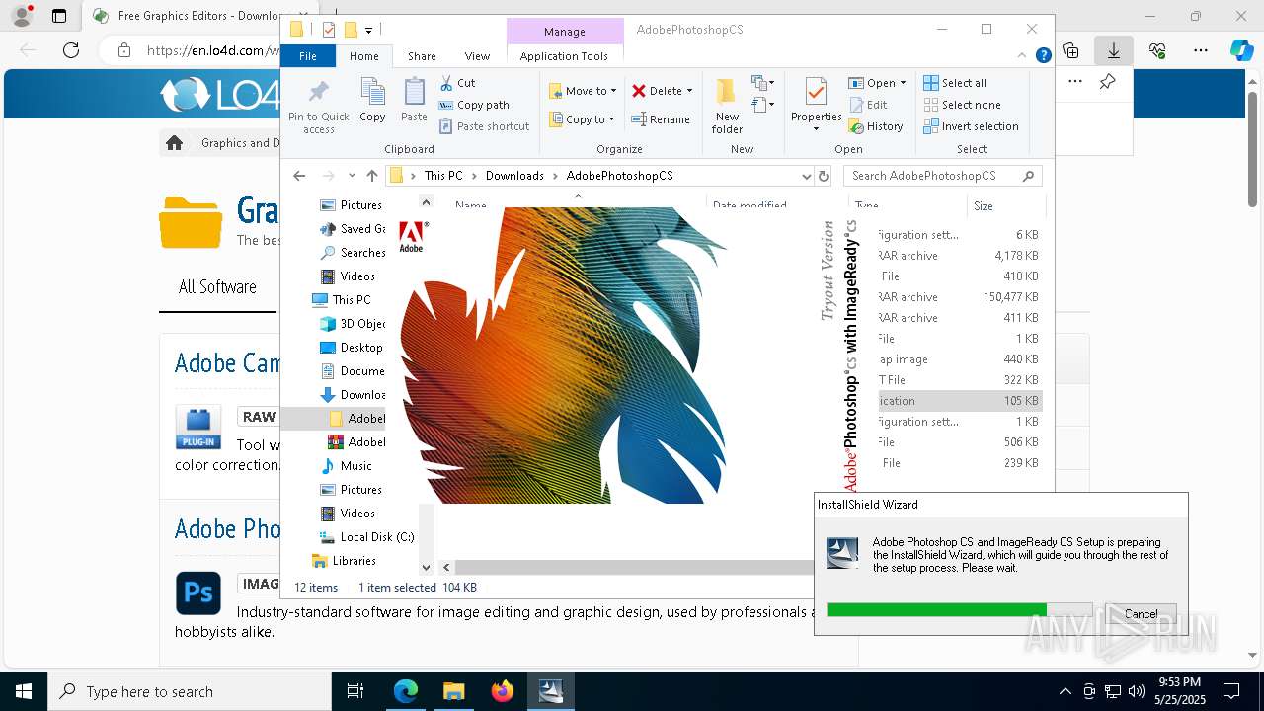Click Edge address bar URL
The height and width of the screenshot is (711, 1264).
tap(211, 50)
